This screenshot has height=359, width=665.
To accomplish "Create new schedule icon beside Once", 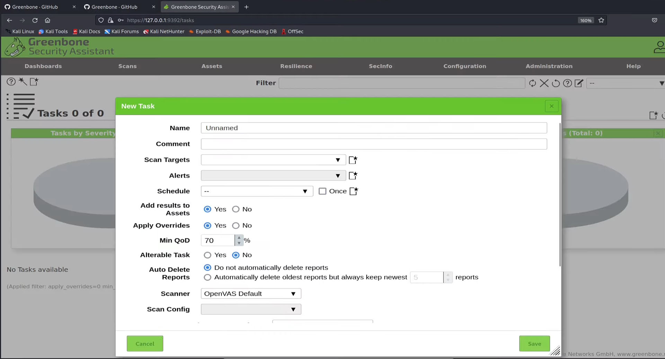I will point(354,191).
